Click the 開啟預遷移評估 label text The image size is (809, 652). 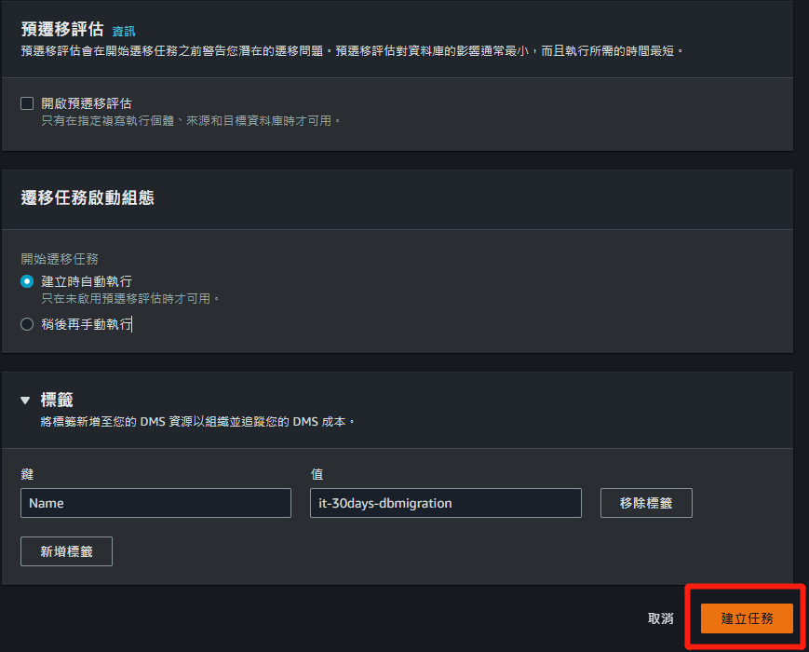coord(87,103)
